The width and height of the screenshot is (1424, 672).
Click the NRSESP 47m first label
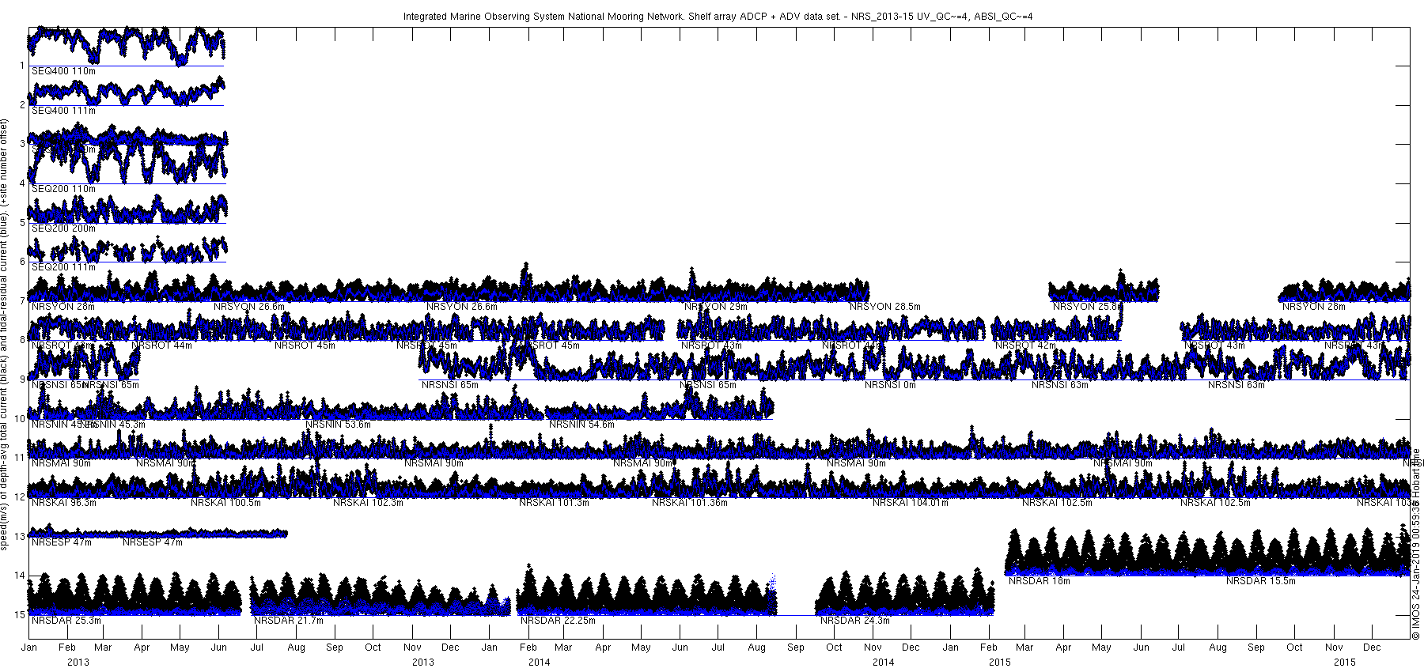pyautogui.click(x=62, y=542)
